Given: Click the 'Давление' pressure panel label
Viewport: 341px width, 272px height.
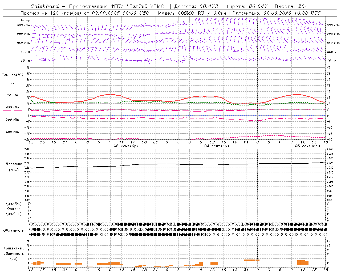Looking at the screenshot, I should (x=14, y=164).
